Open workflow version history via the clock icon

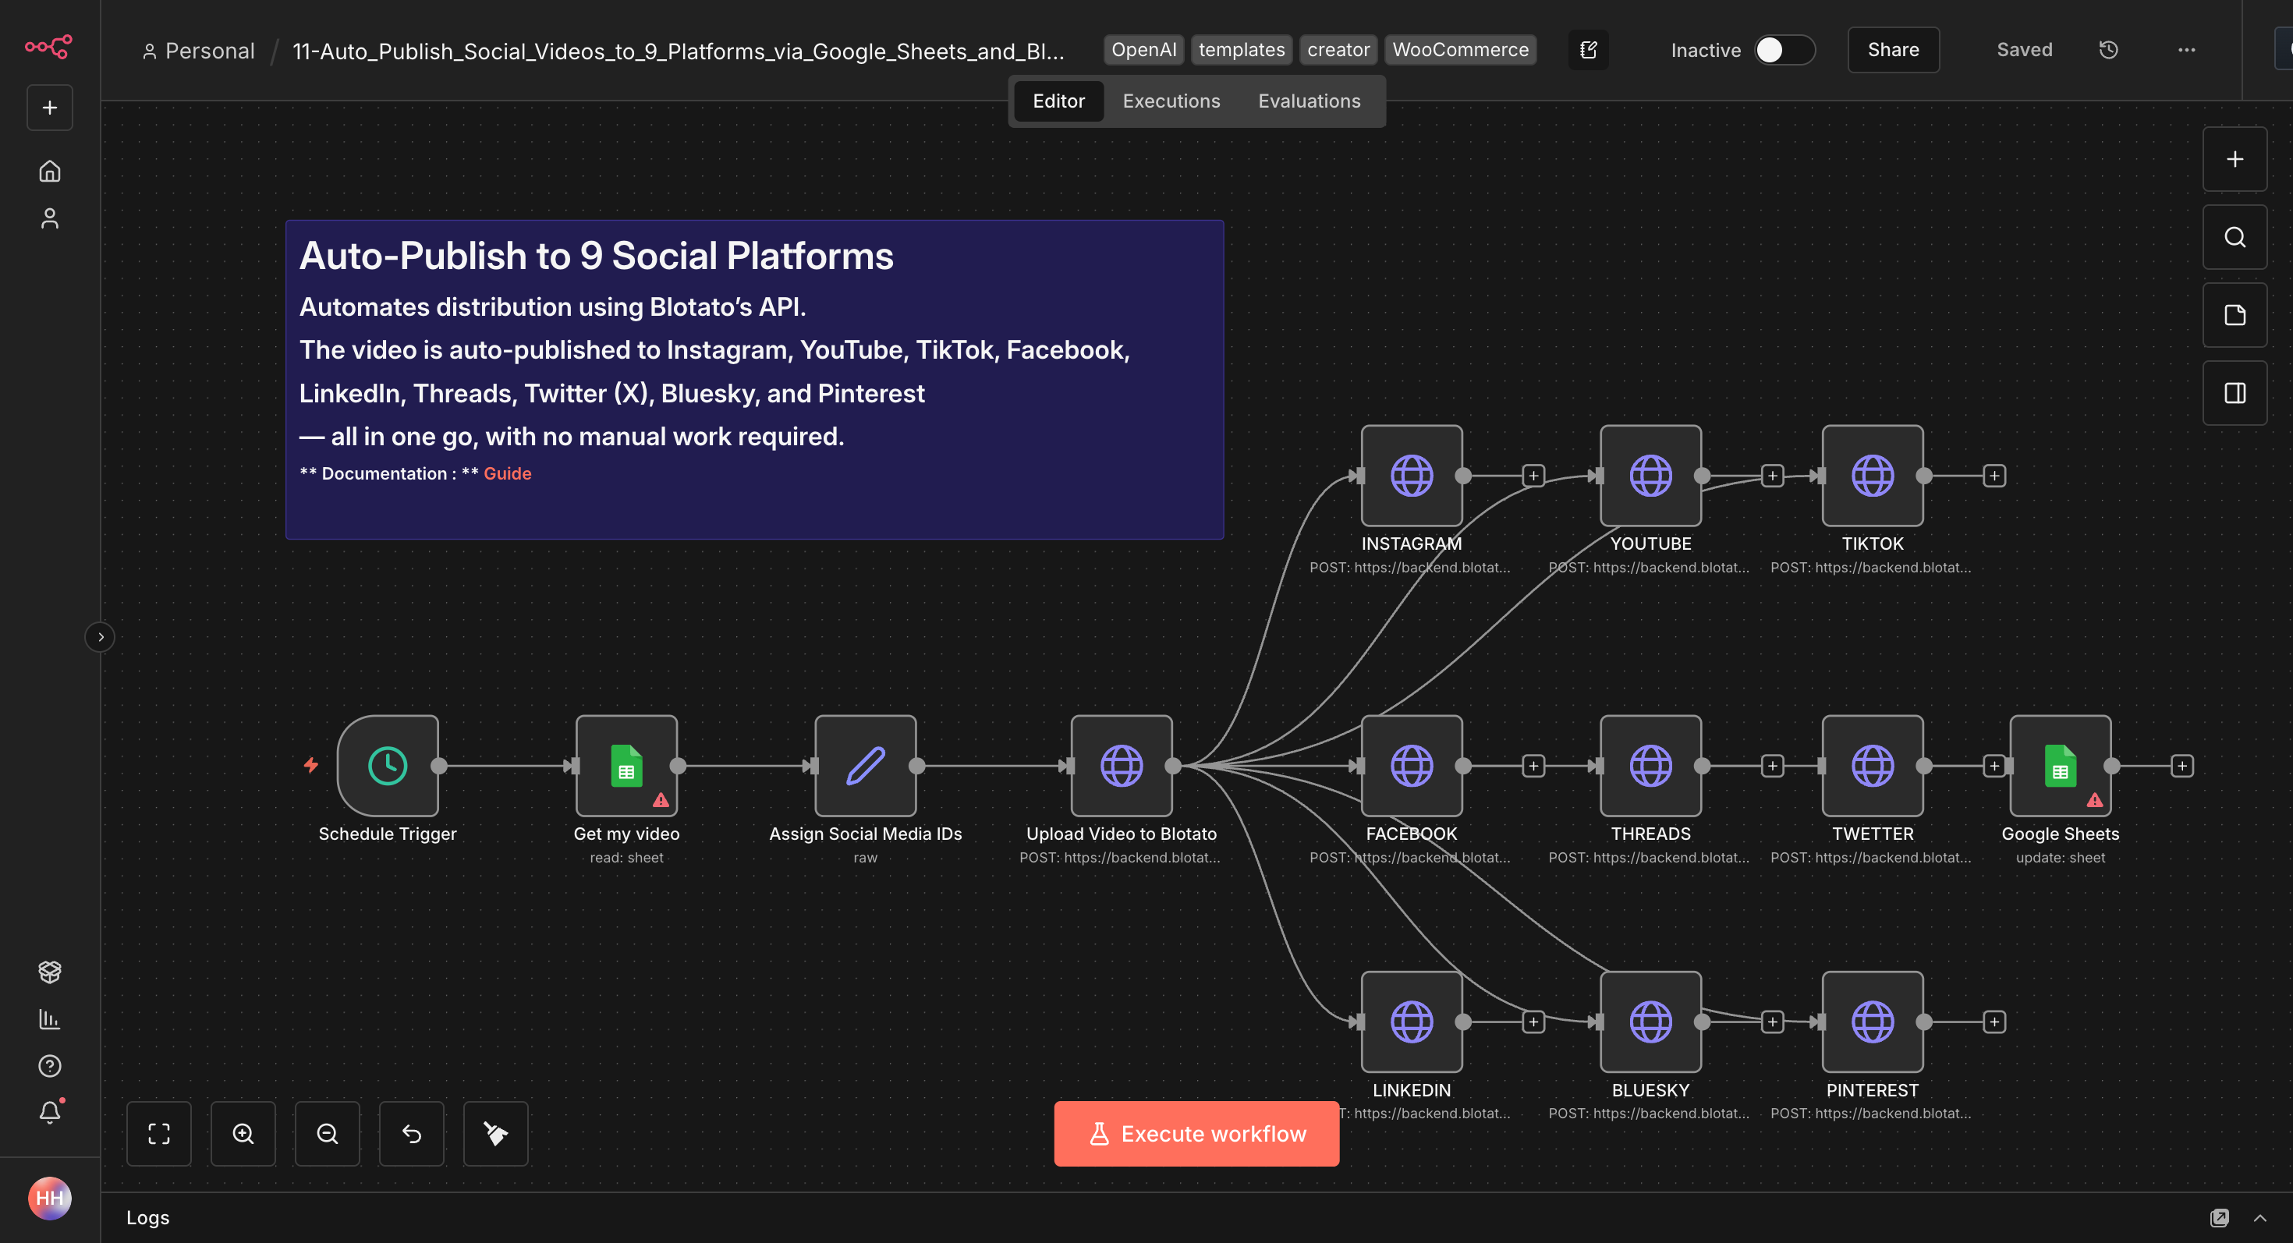[x=2108, y=50]
